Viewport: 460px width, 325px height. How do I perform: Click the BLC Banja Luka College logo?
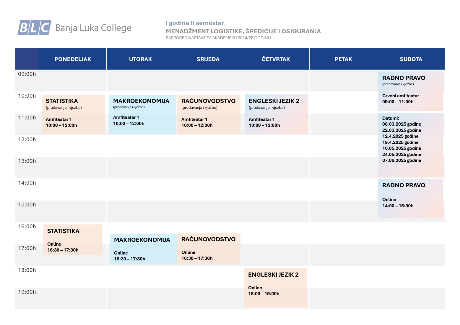pos(74,28)
